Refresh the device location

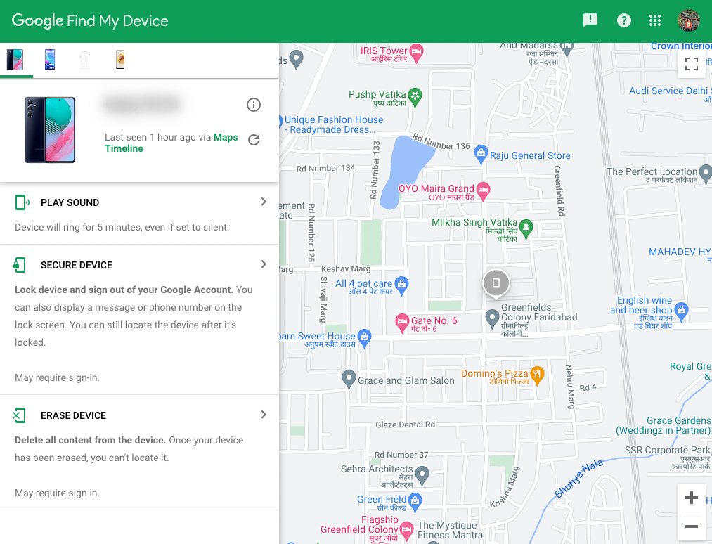coord(254,140)
